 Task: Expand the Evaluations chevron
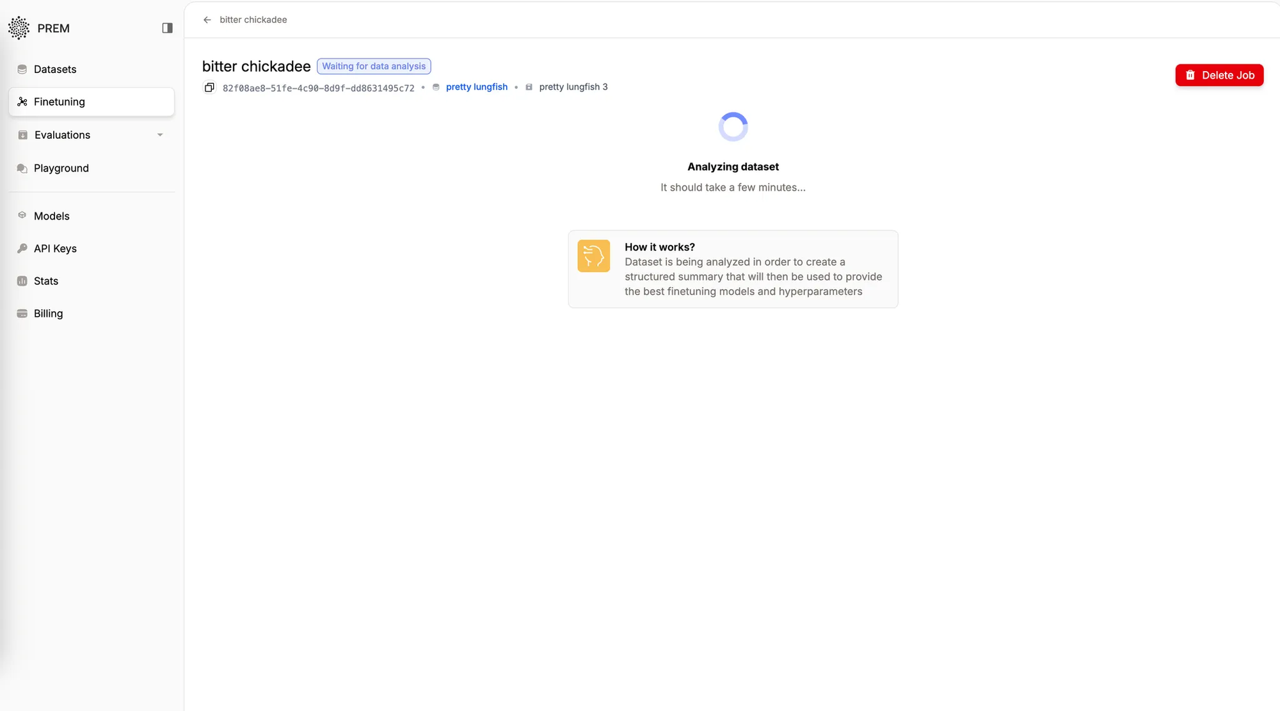[x=160, y=135]
